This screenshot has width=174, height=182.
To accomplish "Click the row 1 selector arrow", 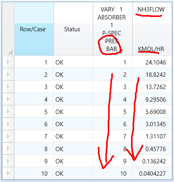I will click(x=8, y=62).
